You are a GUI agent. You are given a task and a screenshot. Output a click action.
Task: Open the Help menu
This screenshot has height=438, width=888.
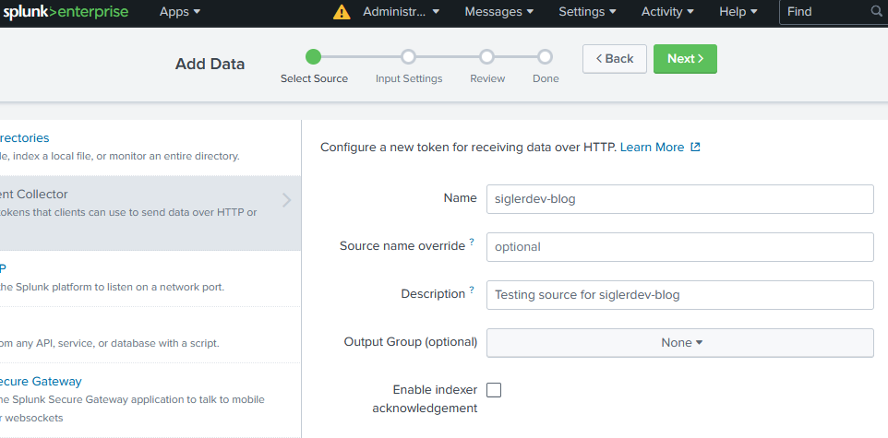[738, 12]
